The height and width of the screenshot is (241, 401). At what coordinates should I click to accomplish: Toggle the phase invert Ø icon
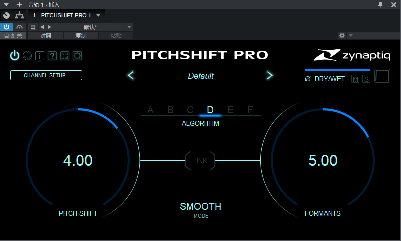pyautogui.click(x=308, y=79)
